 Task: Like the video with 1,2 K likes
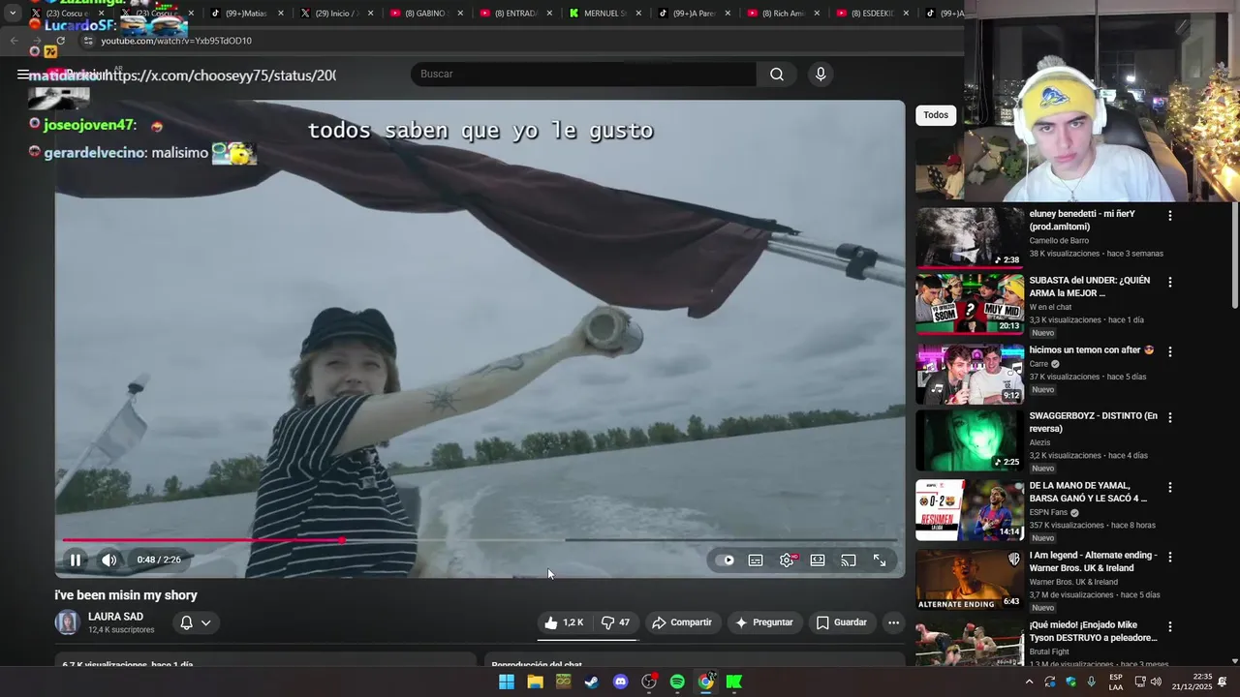(x=563, y=622)
